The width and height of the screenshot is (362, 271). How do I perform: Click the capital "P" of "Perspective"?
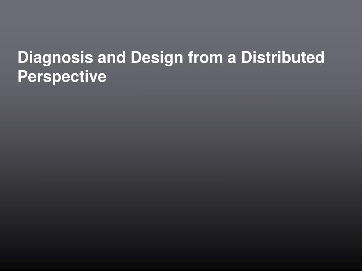click(x=23, y=76)
